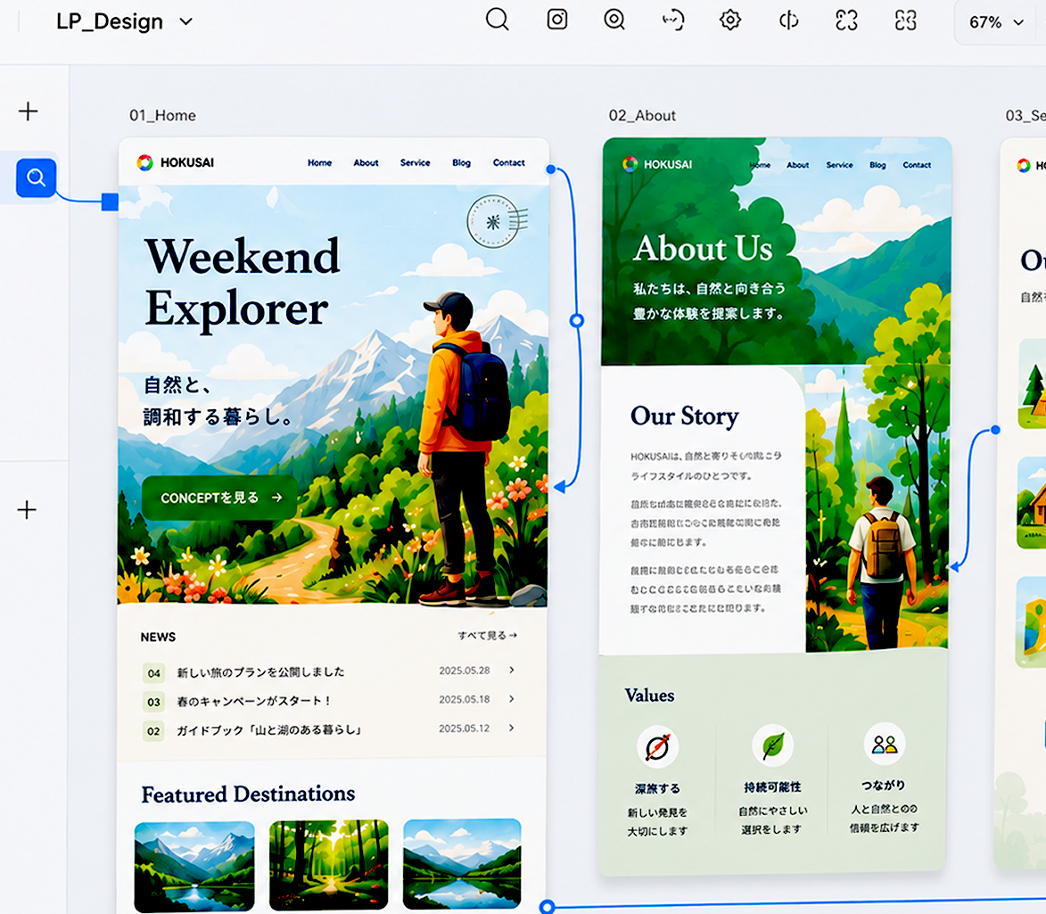Open the gear settings toolbar icon
Image resolution: width=1046 pixels, height=914 pixels.
[x=729, y=20]
